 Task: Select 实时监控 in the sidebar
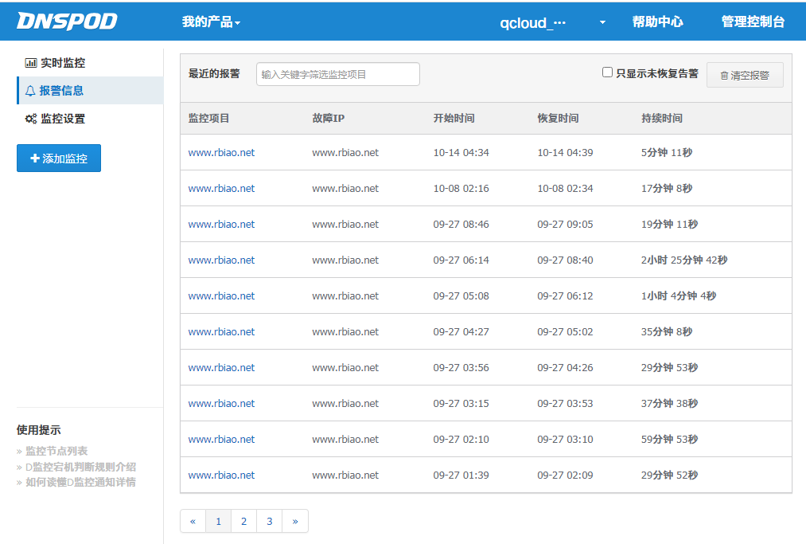pos(63,63)
